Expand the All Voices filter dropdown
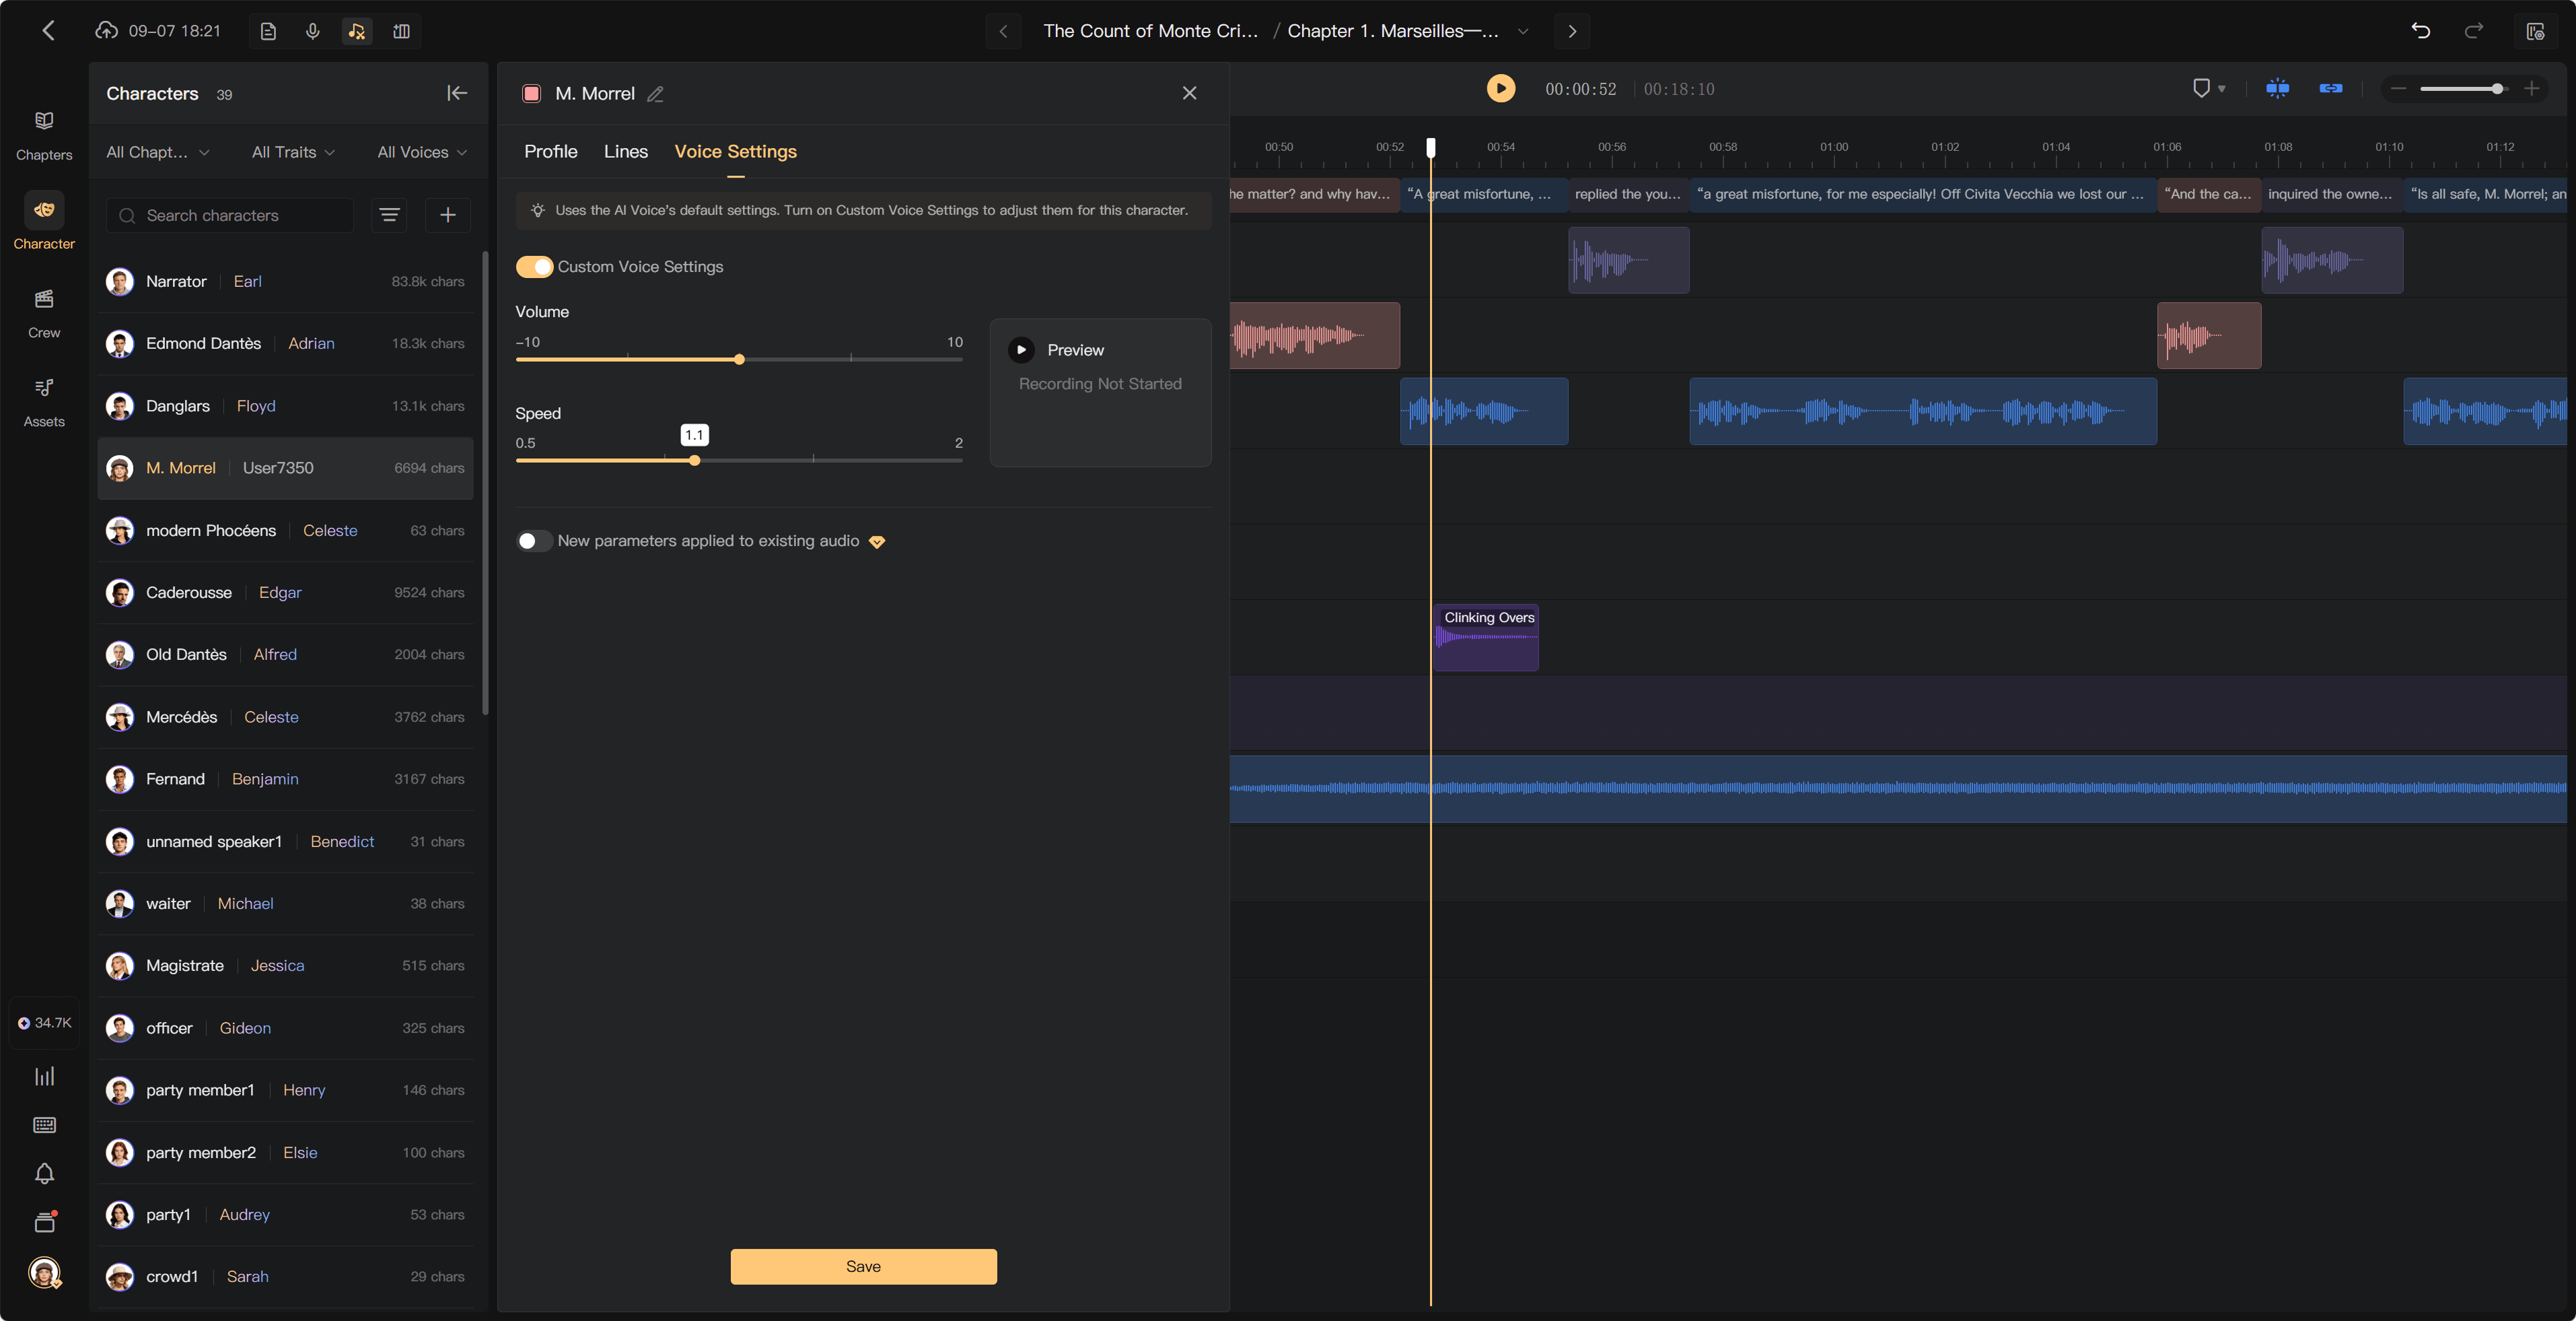This screenshot has width=2576, height=1321. [x=422, y=152]
